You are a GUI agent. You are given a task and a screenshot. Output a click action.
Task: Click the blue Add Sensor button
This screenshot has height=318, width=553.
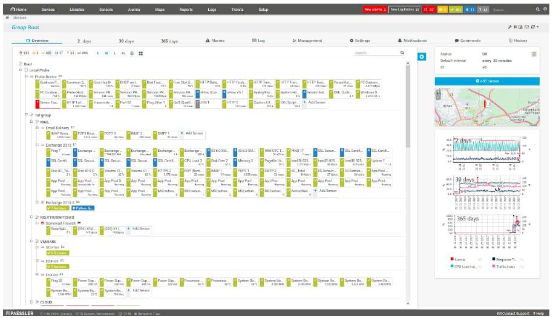tap(487, 81)
